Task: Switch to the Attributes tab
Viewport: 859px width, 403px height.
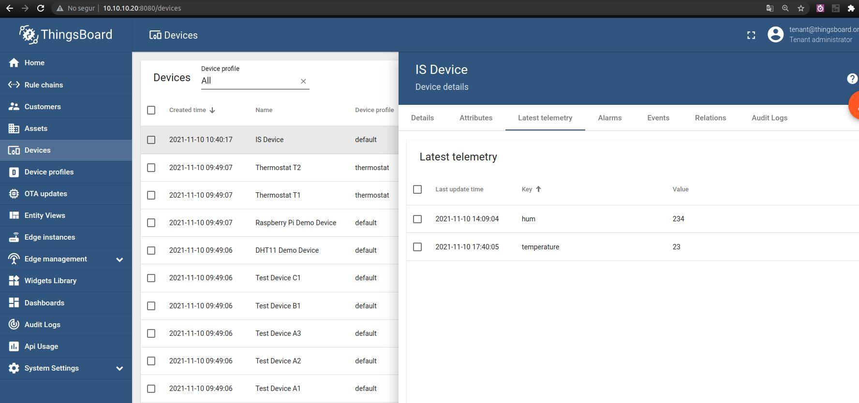Action: pyautogui.click(x=475, y=118)
